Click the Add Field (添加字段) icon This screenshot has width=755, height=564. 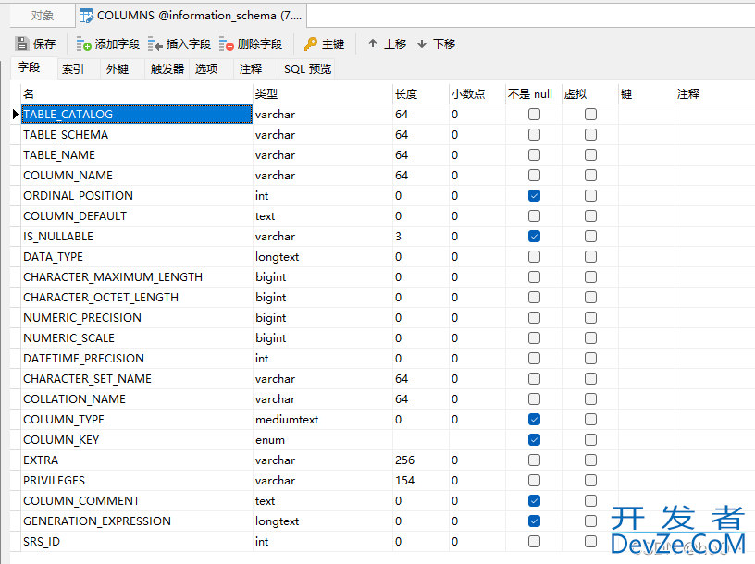(84, 44)
